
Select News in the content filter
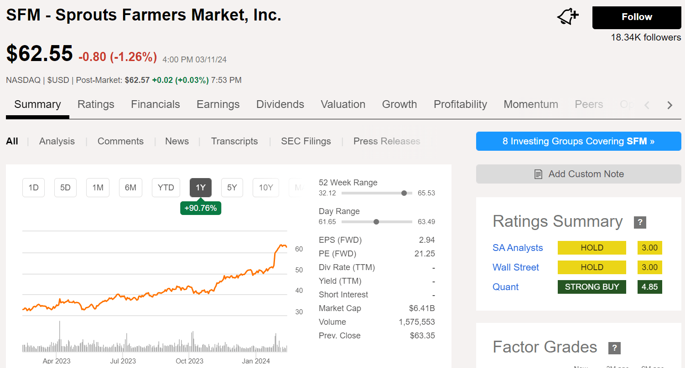click(177, 141)
